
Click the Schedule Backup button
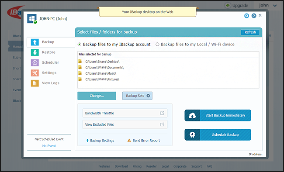tap(218, 135)
